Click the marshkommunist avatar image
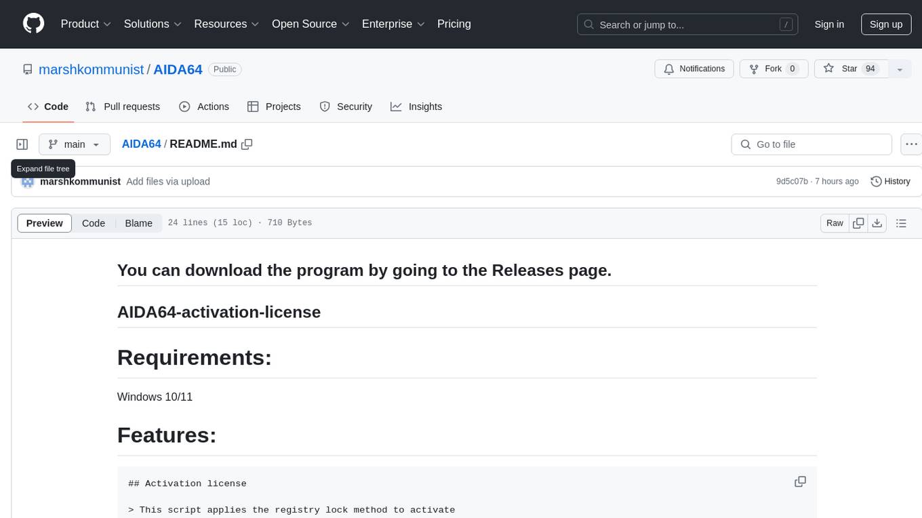 coord(28,182)
